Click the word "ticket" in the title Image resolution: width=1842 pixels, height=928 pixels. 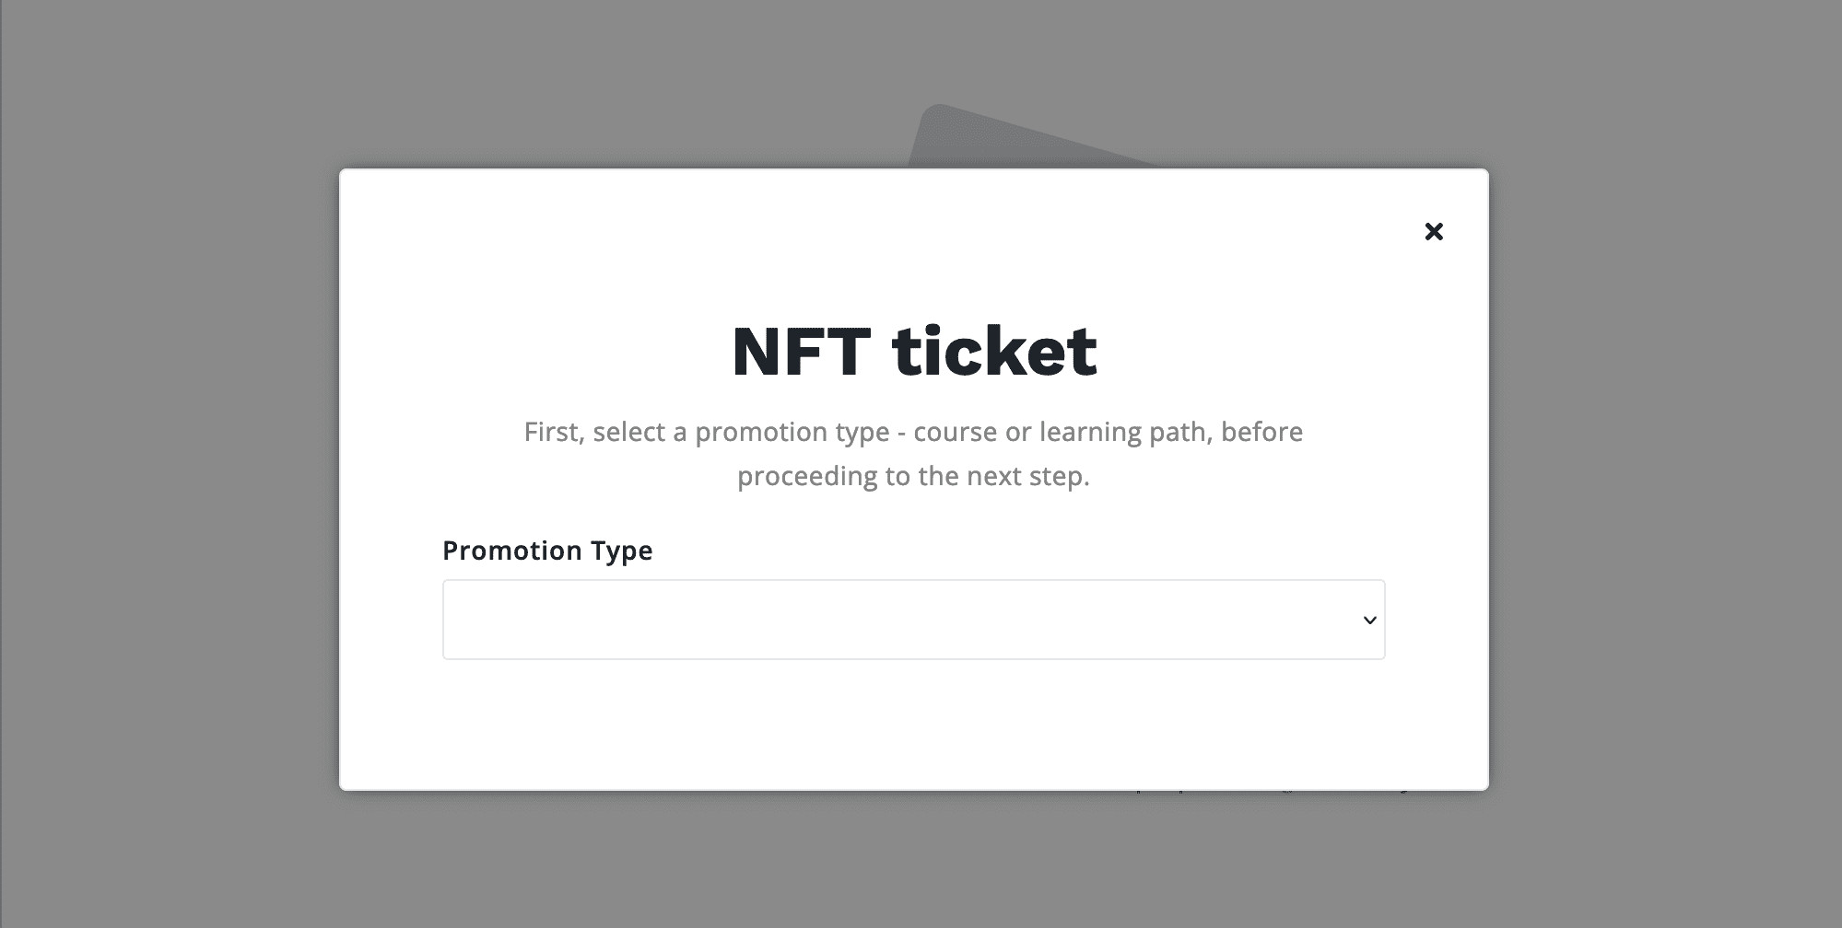pos(994,351)
